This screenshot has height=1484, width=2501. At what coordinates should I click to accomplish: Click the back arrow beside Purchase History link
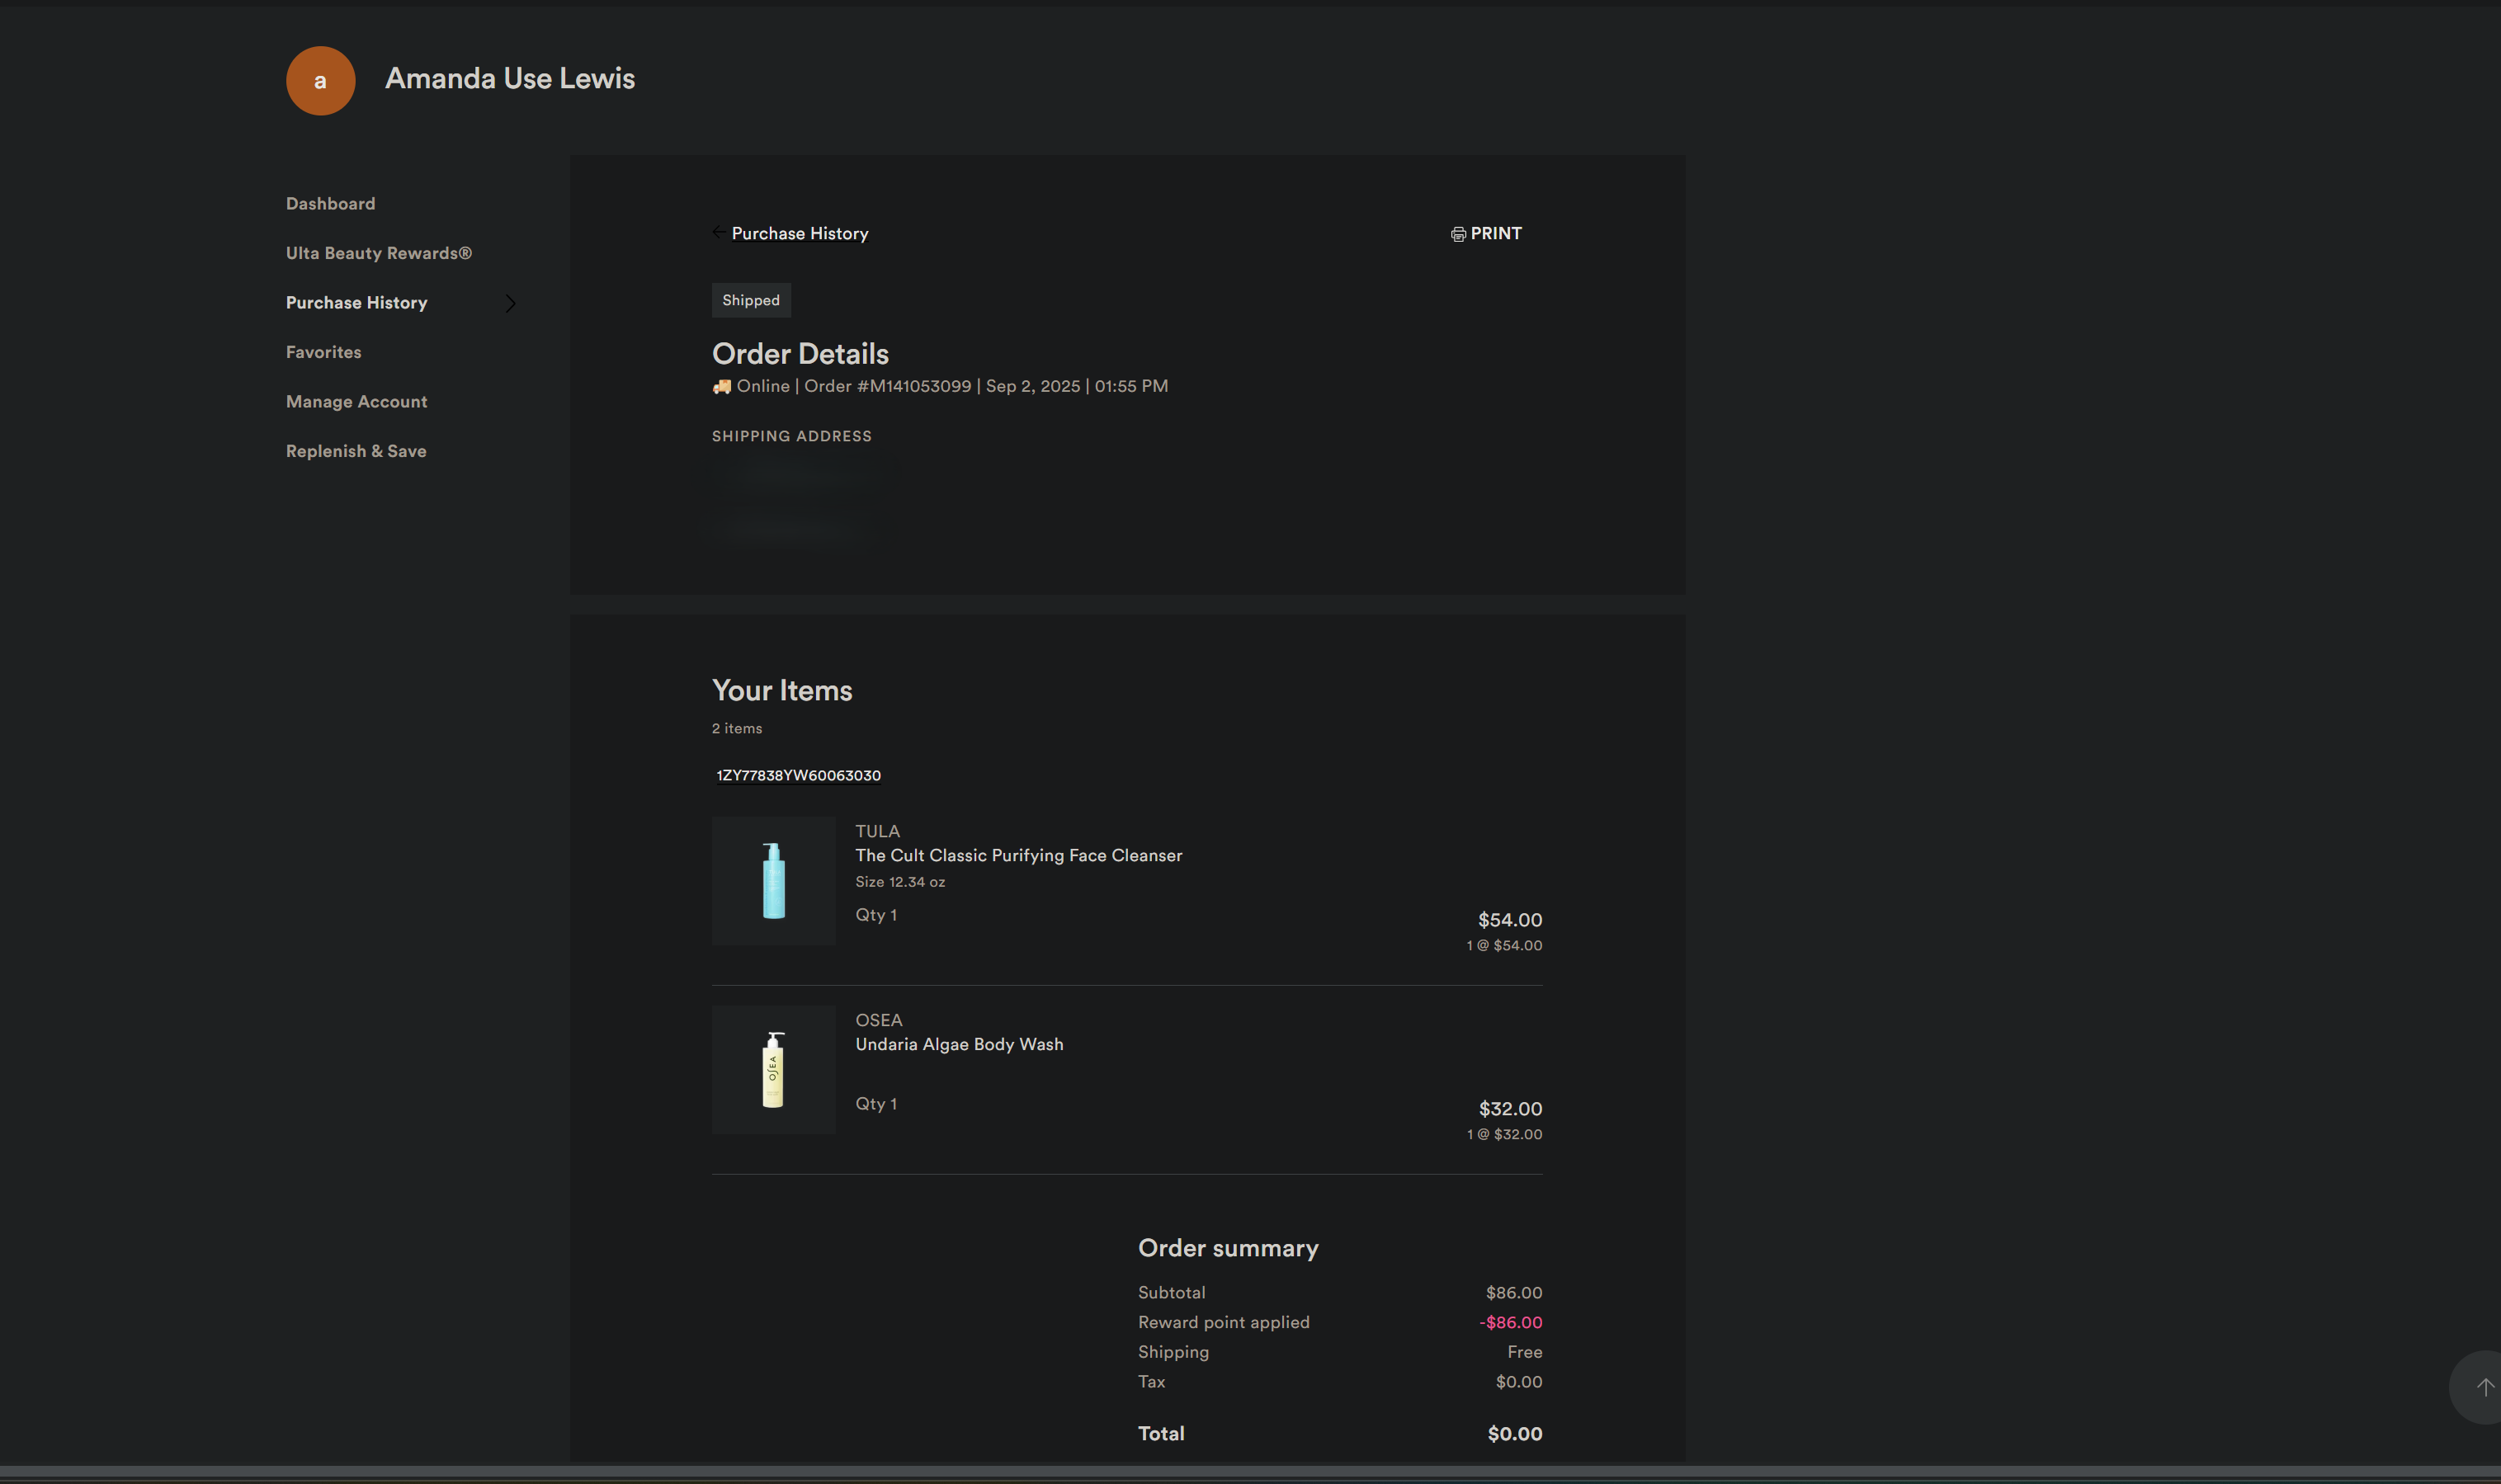[x=719, y=232]
